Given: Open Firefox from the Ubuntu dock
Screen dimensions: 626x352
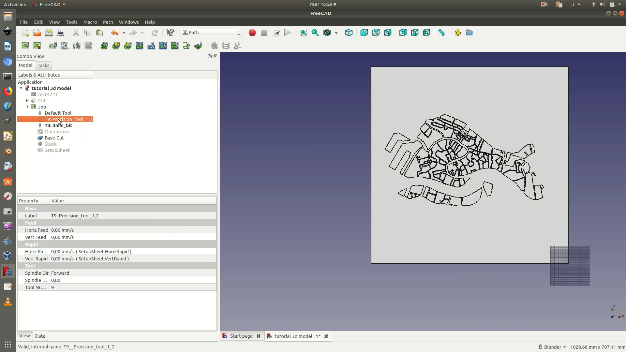Looking at the screenshot, I should pyautogui.click(x=8, y=91).
